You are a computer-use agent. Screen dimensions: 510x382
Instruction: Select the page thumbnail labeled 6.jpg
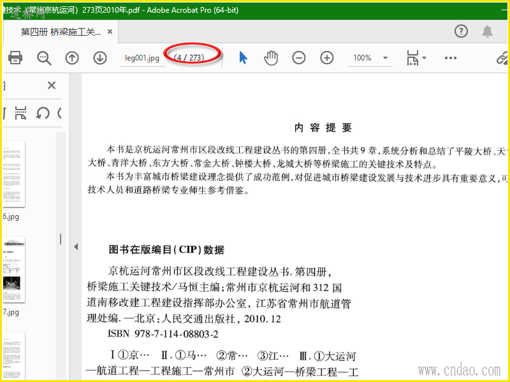(x=13, y=174)
